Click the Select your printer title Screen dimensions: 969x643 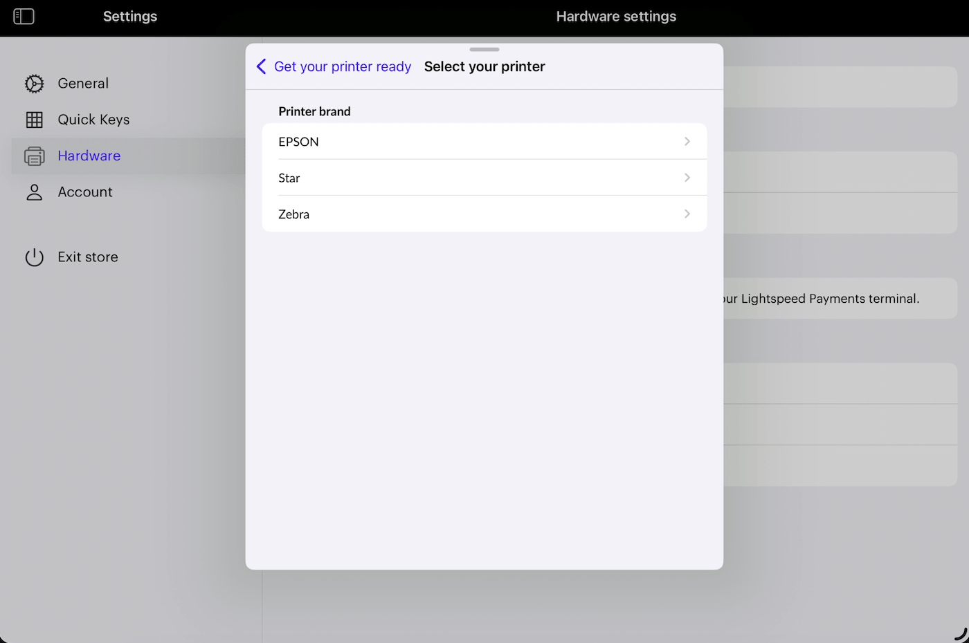(484, 66)
